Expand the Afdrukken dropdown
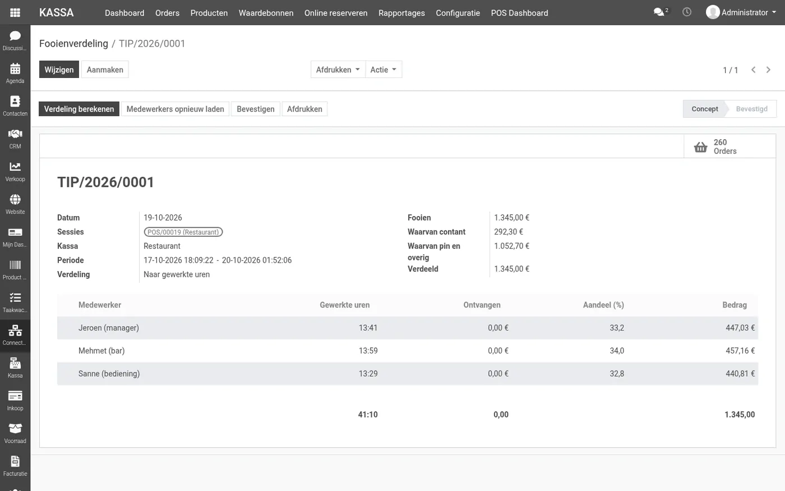 click(338, 70)
